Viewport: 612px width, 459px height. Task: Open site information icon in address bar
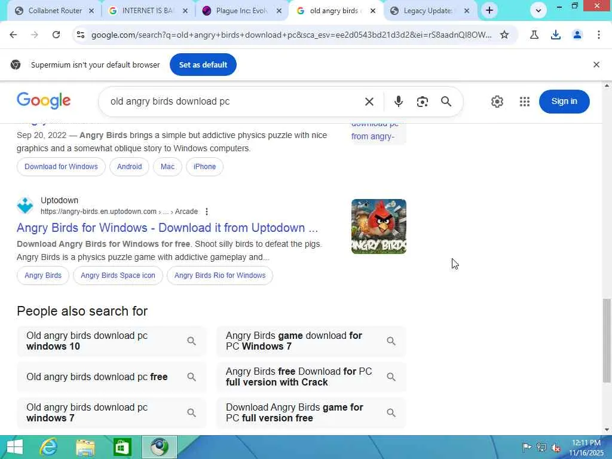81,35
